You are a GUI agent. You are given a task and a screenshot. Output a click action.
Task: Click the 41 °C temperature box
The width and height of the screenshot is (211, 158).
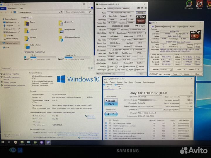(111, 114)
